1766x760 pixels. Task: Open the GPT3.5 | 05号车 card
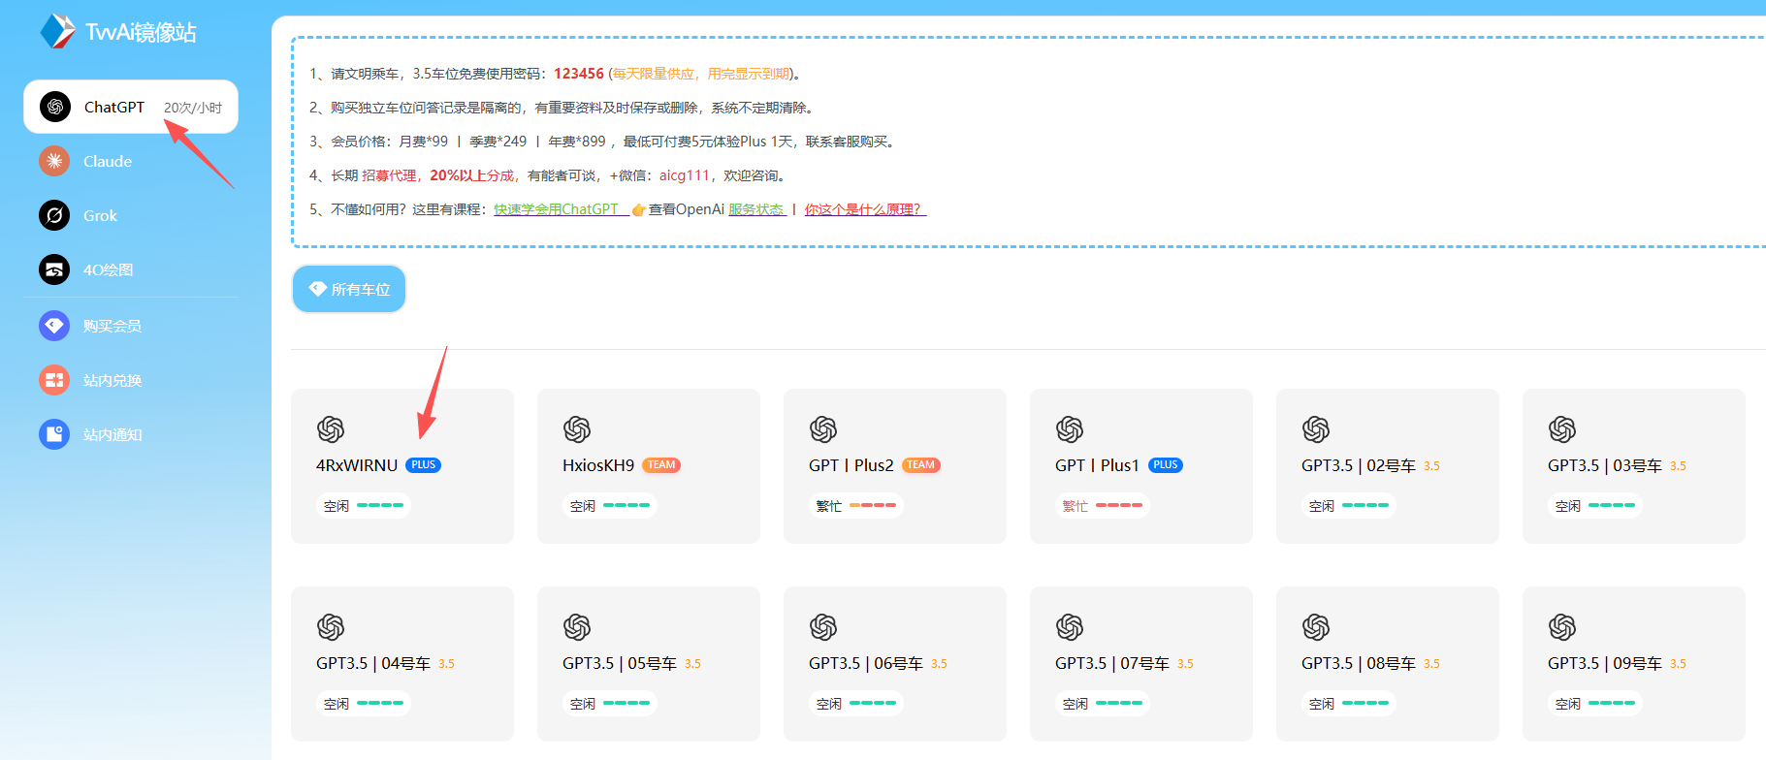648,664
